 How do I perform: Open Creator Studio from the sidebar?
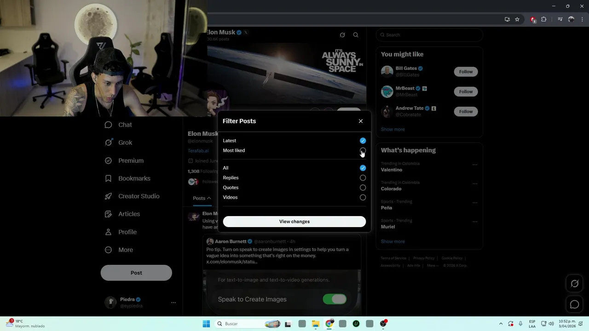point(132,196)
